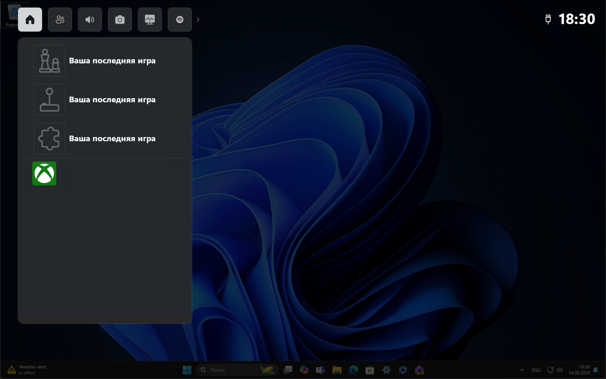
Task: Open the Windows Start menu
Action: [187, 370]
